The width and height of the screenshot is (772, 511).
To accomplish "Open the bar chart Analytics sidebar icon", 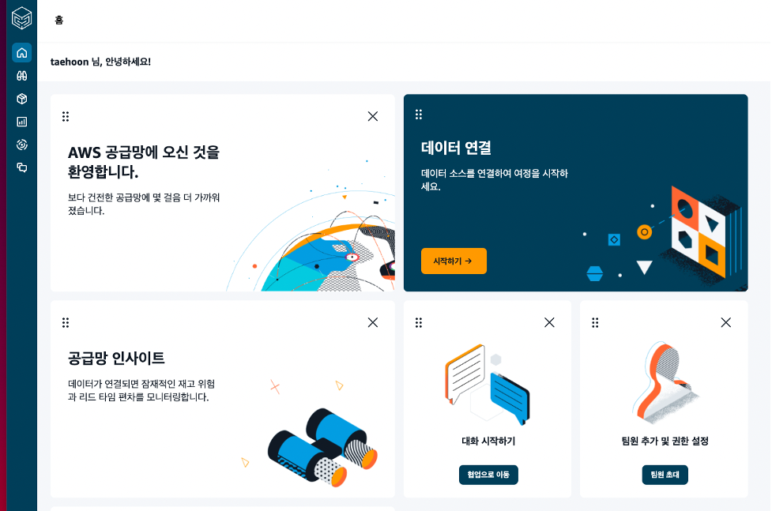I will click(x=21, y=122).
